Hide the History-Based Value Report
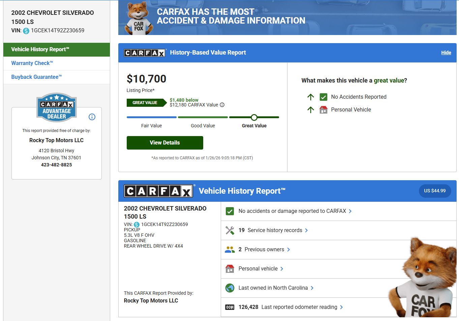 (x=446, y=53)
